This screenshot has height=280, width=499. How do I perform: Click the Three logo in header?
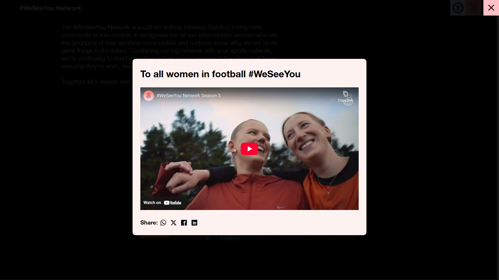point(474,8)
